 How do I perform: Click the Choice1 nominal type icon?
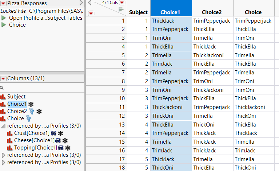pos(3,104)
